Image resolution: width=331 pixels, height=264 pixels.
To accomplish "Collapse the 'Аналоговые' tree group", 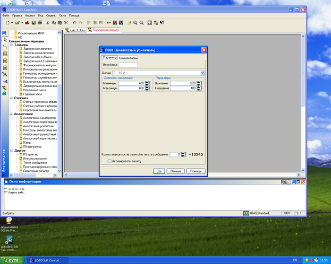I will (11, 113).
